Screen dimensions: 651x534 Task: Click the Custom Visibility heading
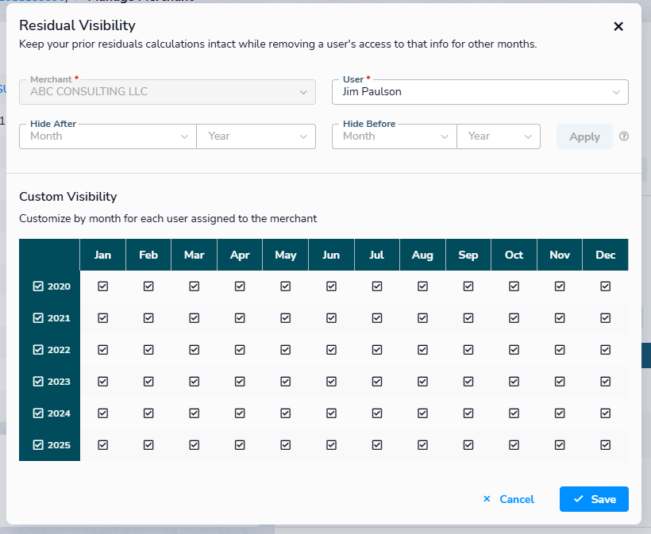pyautogui.click(x=68, y=197)
